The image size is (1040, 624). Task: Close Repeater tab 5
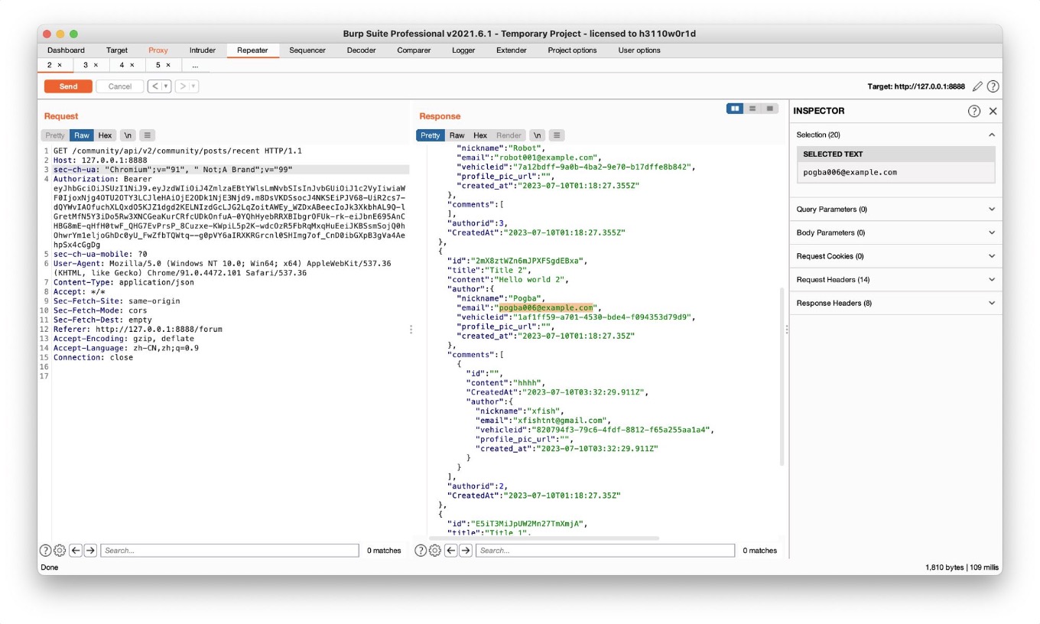coord(168,65)
